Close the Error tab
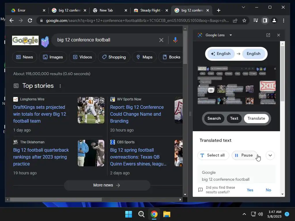 pos(44,10)
